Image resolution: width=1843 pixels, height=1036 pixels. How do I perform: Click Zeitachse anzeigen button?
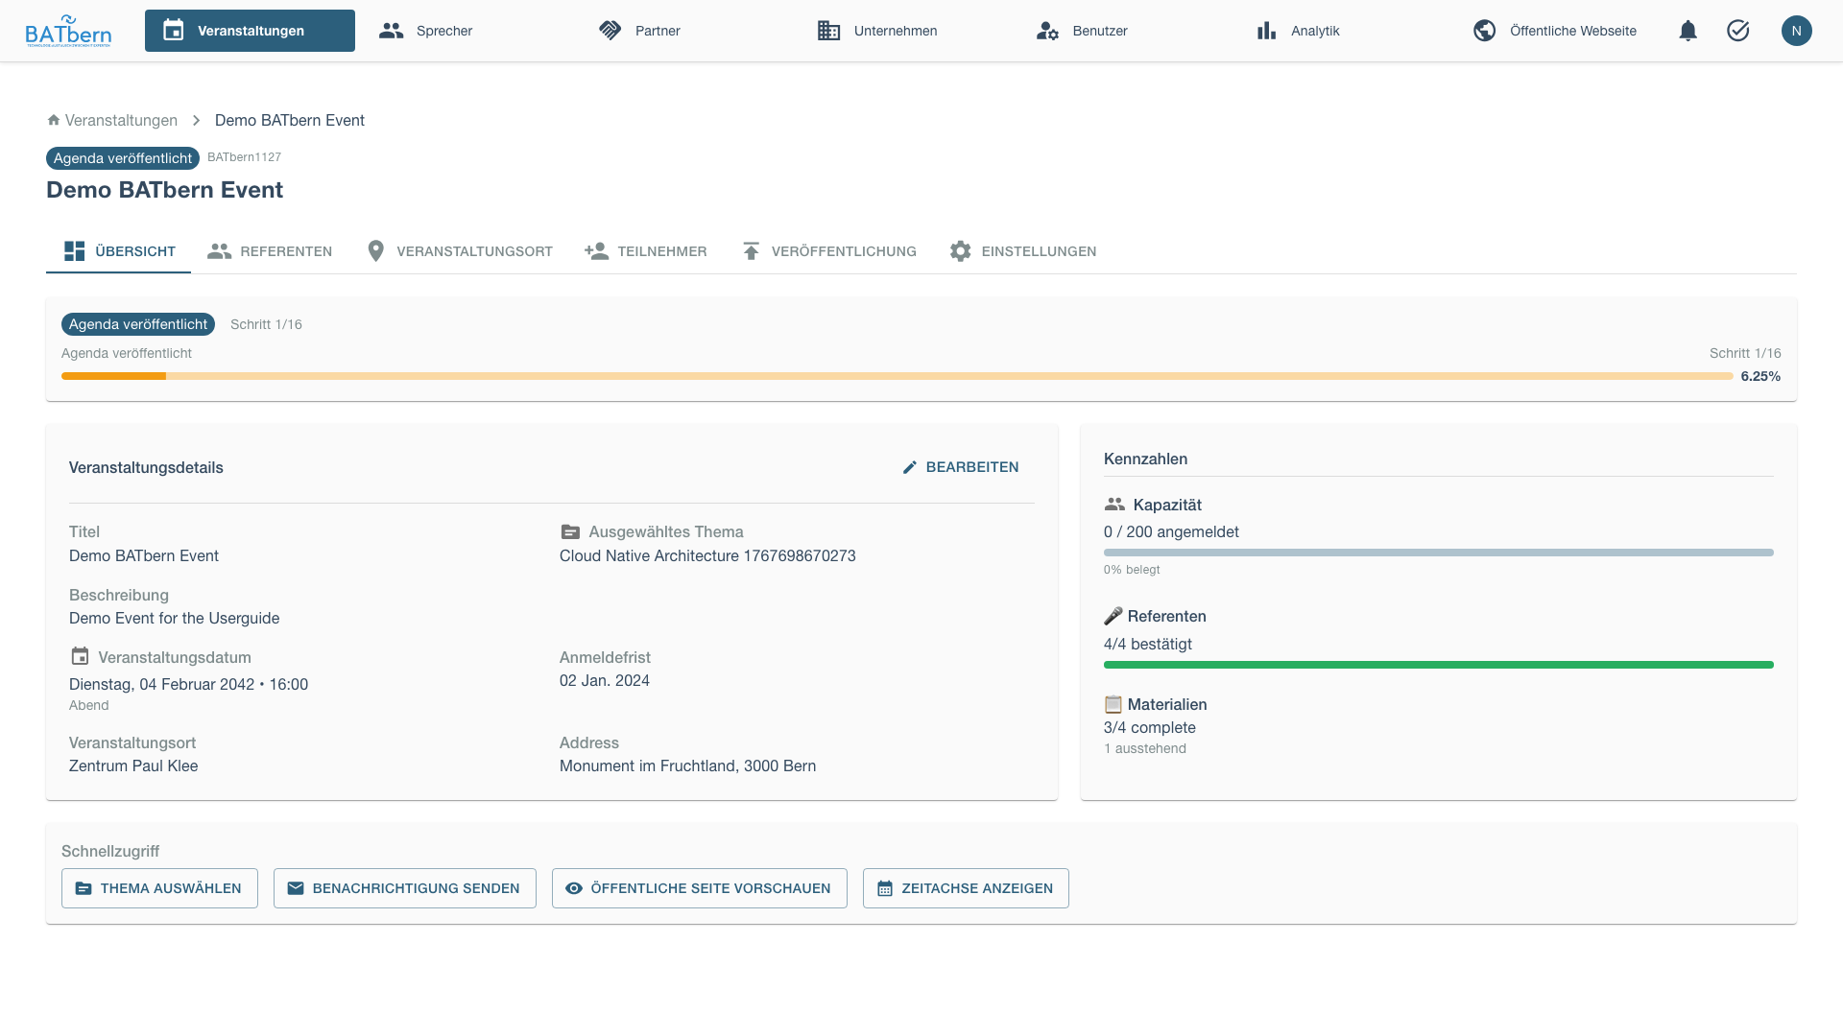(x=966, y=888)
